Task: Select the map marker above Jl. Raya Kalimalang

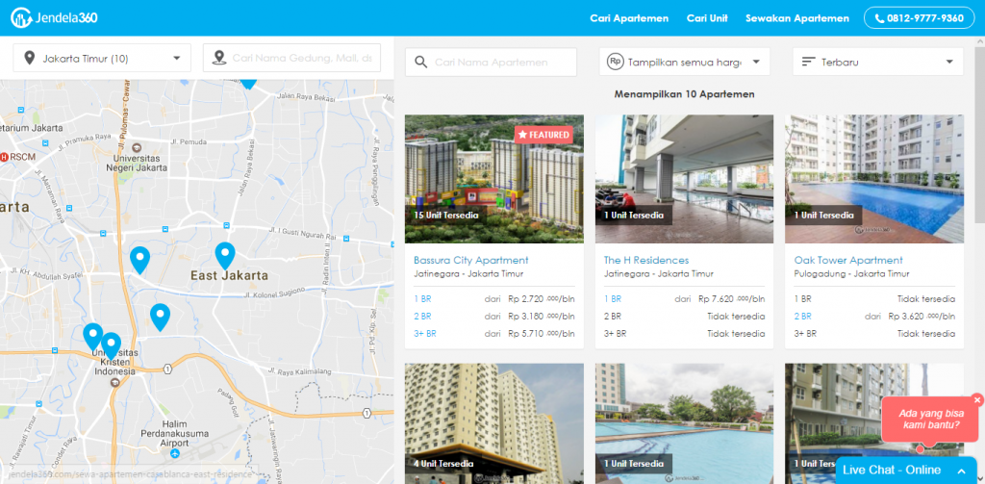Action: pyautogui.click(x=161, y=317)
